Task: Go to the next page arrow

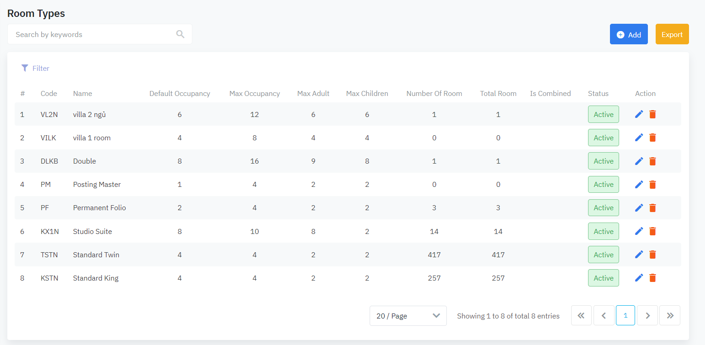Action: coord(647,315)
